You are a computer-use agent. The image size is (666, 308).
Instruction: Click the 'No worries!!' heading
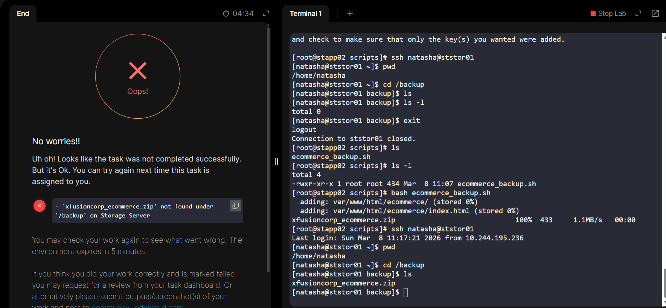(56, 141)
